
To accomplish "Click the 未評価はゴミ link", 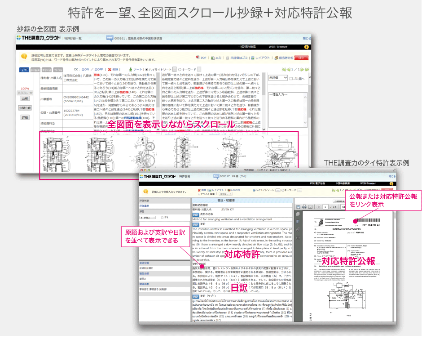I will (239, 58).
